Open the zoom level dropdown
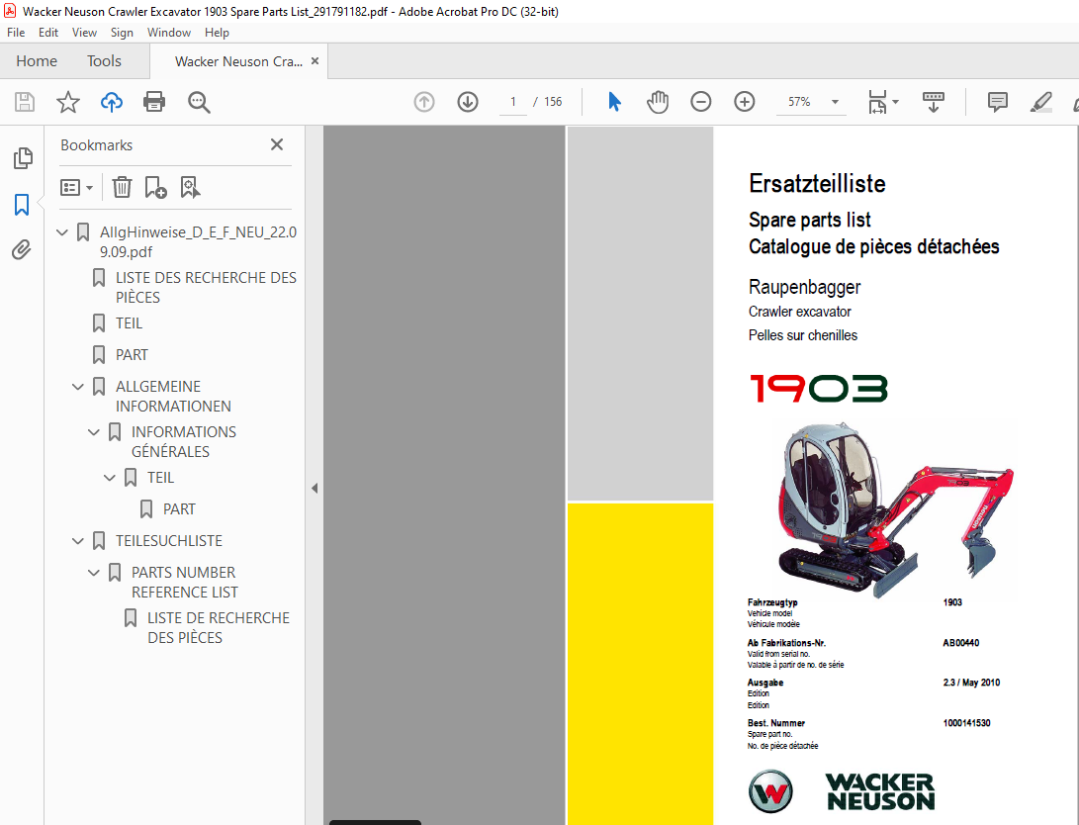The height and width of the screenshot is (825, 1079). (835, 102)
